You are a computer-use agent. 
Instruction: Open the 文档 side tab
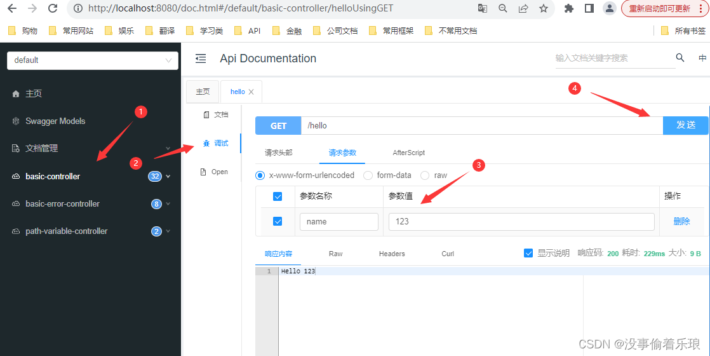tap(216, 114)
